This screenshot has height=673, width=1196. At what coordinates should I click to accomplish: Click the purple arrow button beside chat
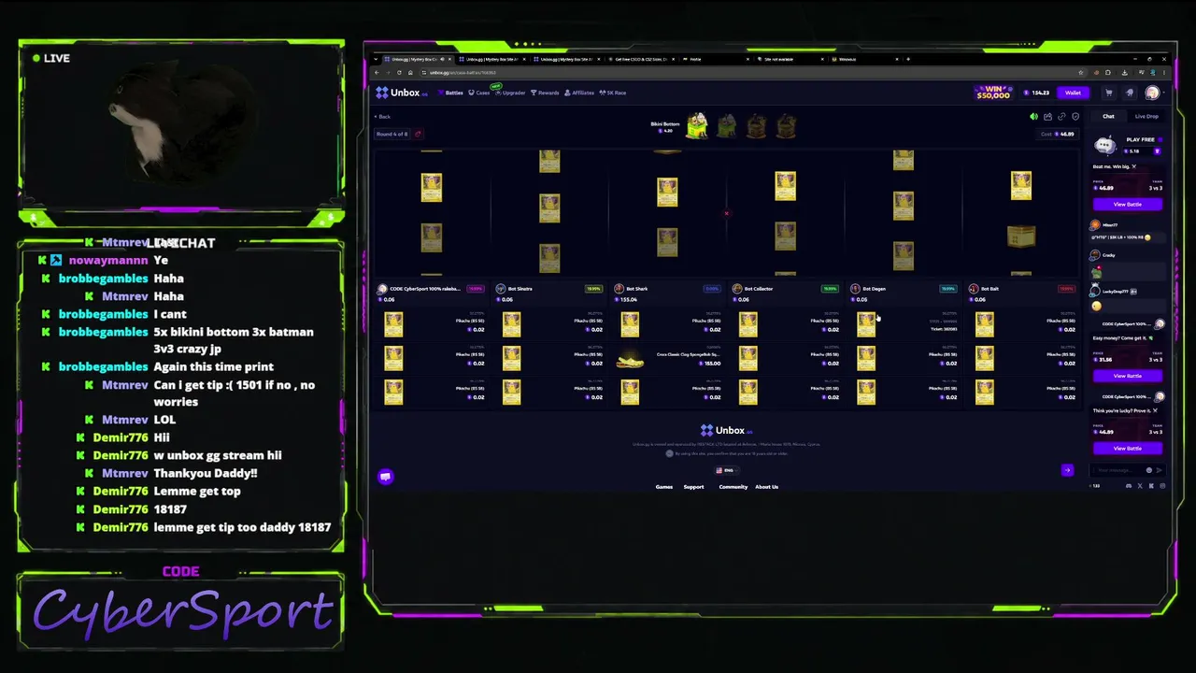[1067, 470]
